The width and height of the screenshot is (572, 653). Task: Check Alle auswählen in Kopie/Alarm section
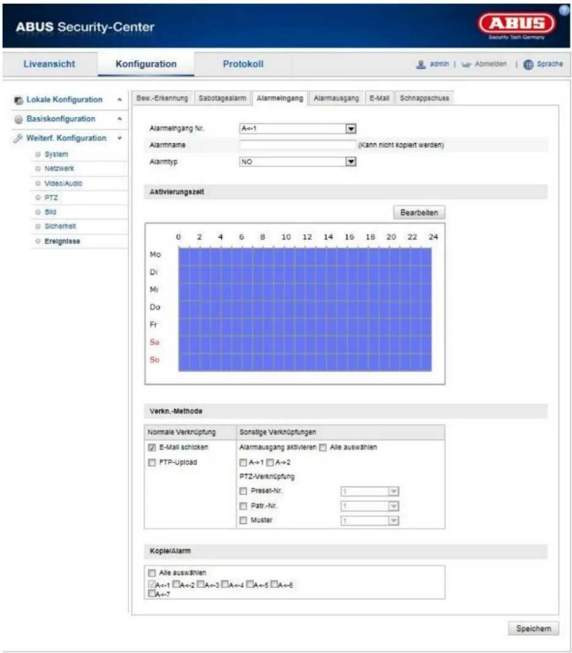(152, 573)
